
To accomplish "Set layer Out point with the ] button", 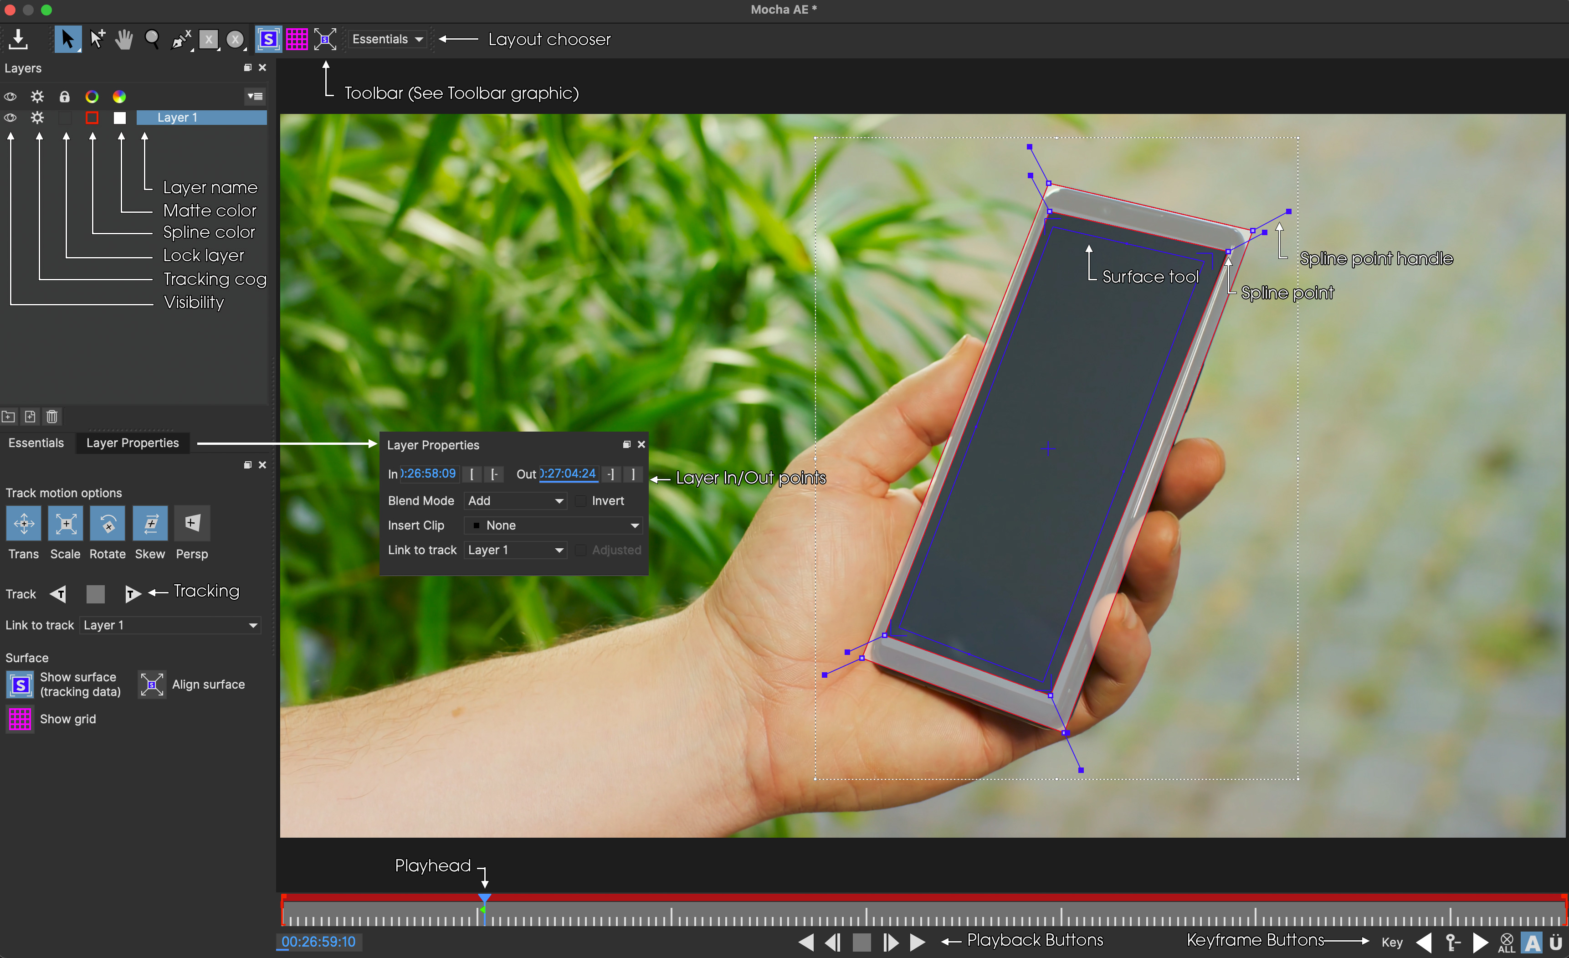I will 633,474.
